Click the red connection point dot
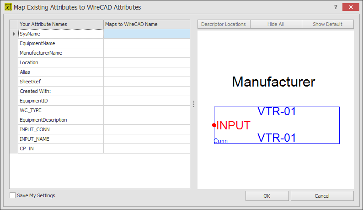363x210 pixels. point(214,125)
